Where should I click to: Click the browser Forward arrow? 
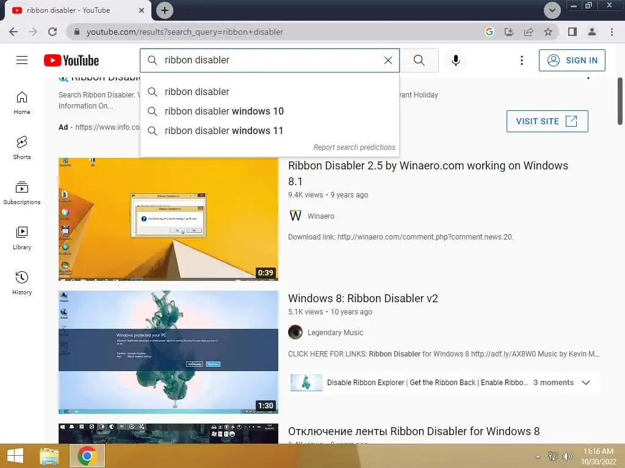tap(33, 32)
